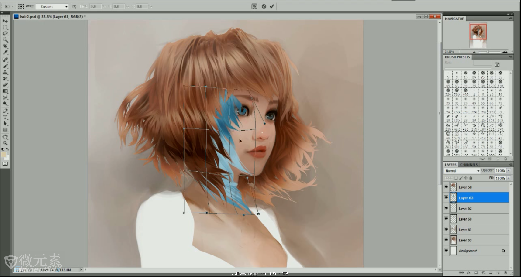Select the Path Selection tool
The image size is (521, 277).
point(5,124)
